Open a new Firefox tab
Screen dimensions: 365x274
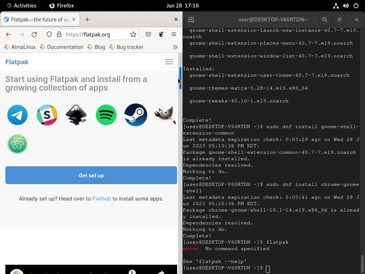(x=87, y=20)
